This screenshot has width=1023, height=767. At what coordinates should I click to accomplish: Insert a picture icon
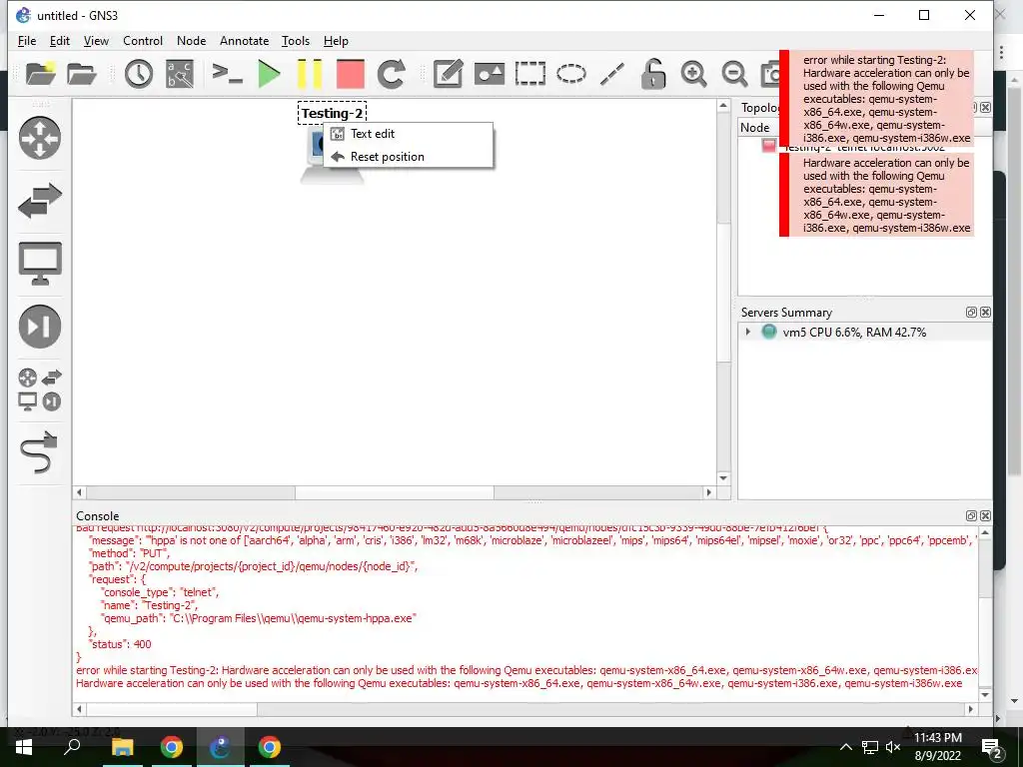(490, 74)
